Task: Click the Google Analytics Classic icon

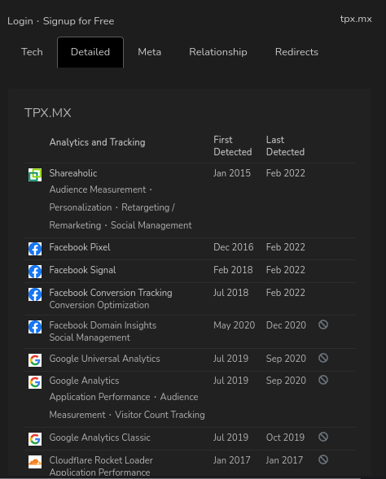Action: pos(35,439)
